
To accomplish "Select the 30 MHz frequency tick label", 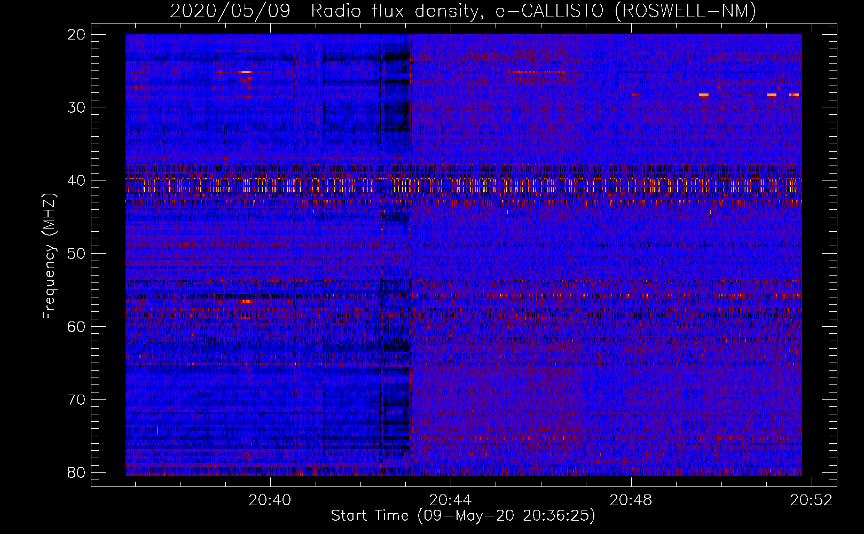I will pos(77,107).
